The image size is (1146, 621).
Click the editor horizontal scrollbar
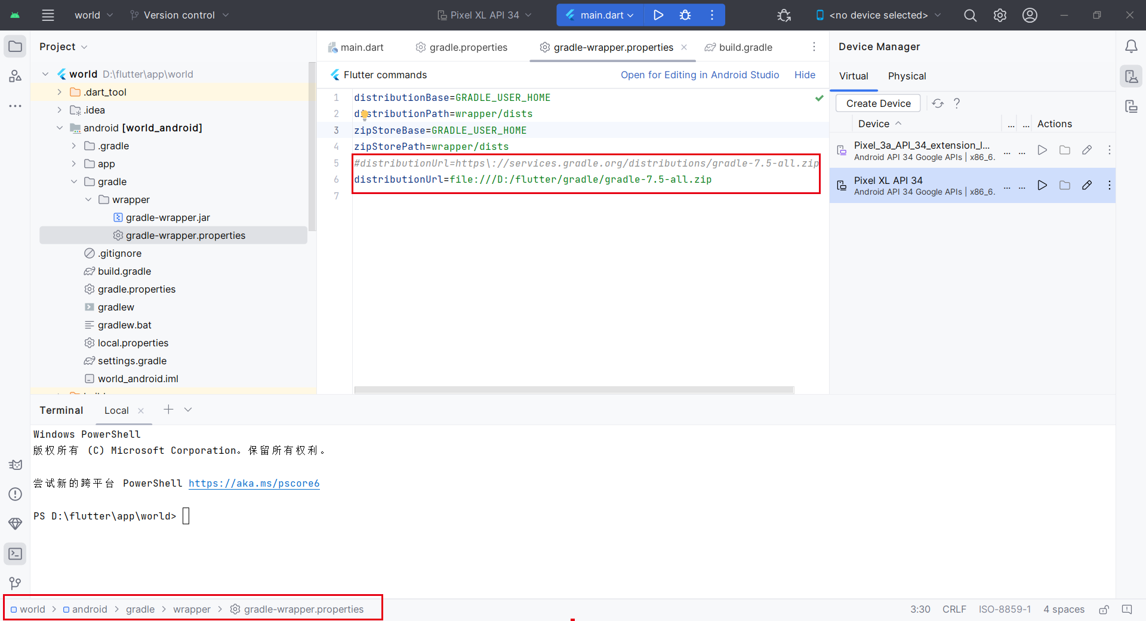[x=574, y=390]
